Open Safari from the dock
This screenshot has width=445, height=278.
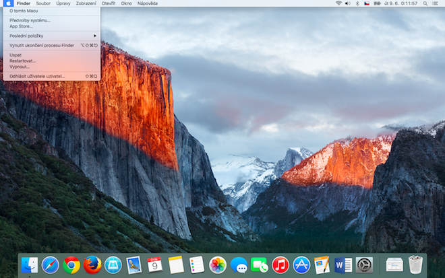tap(51, 265)
